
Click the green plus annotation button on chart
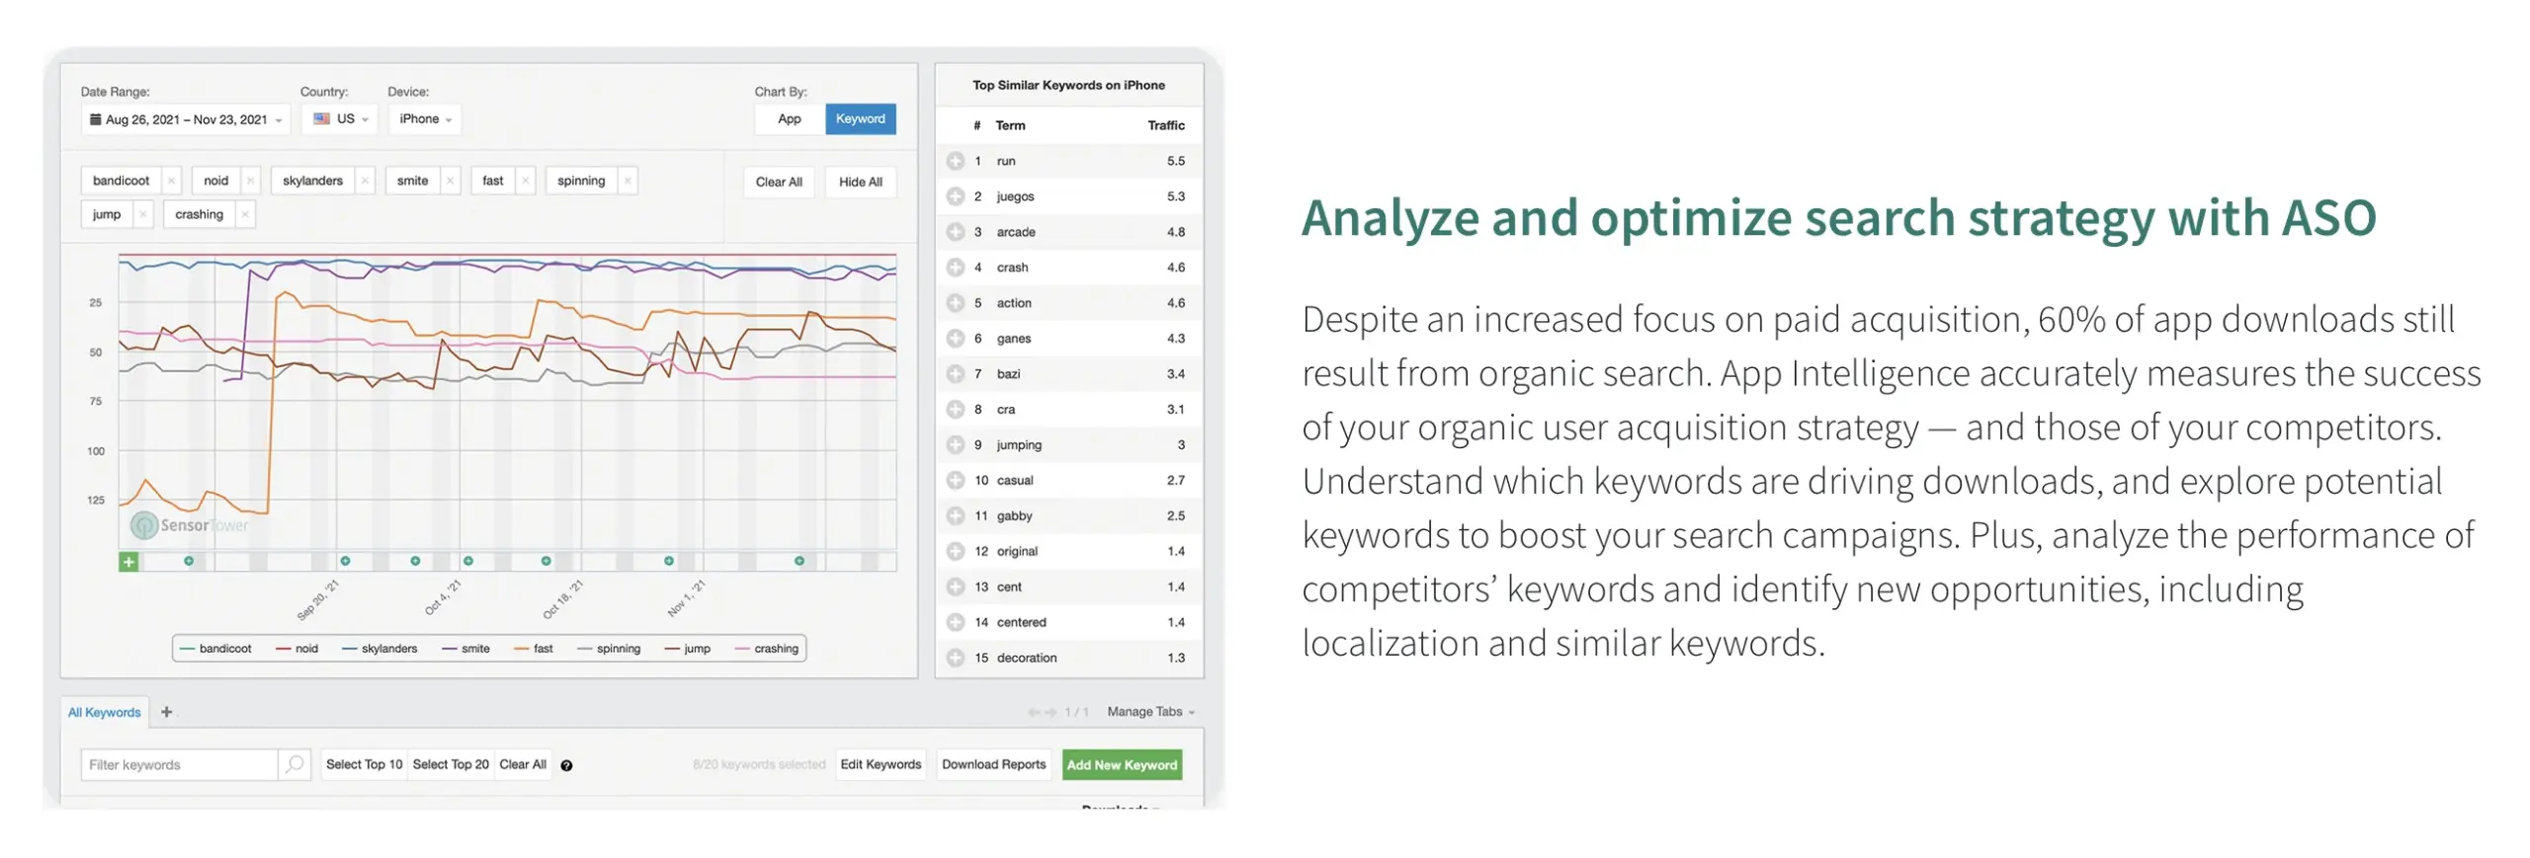pos(128,561)
